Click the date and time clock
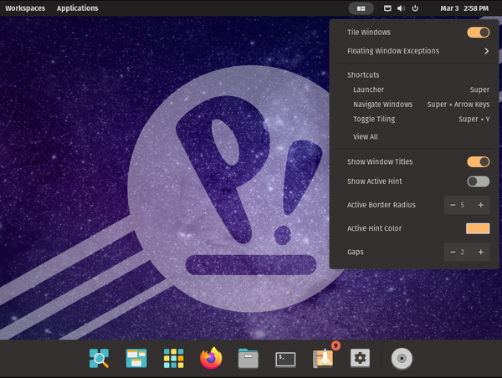 (464, 8)
